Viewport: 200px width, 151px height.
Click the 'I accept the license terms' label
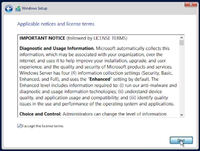(43, 126)
